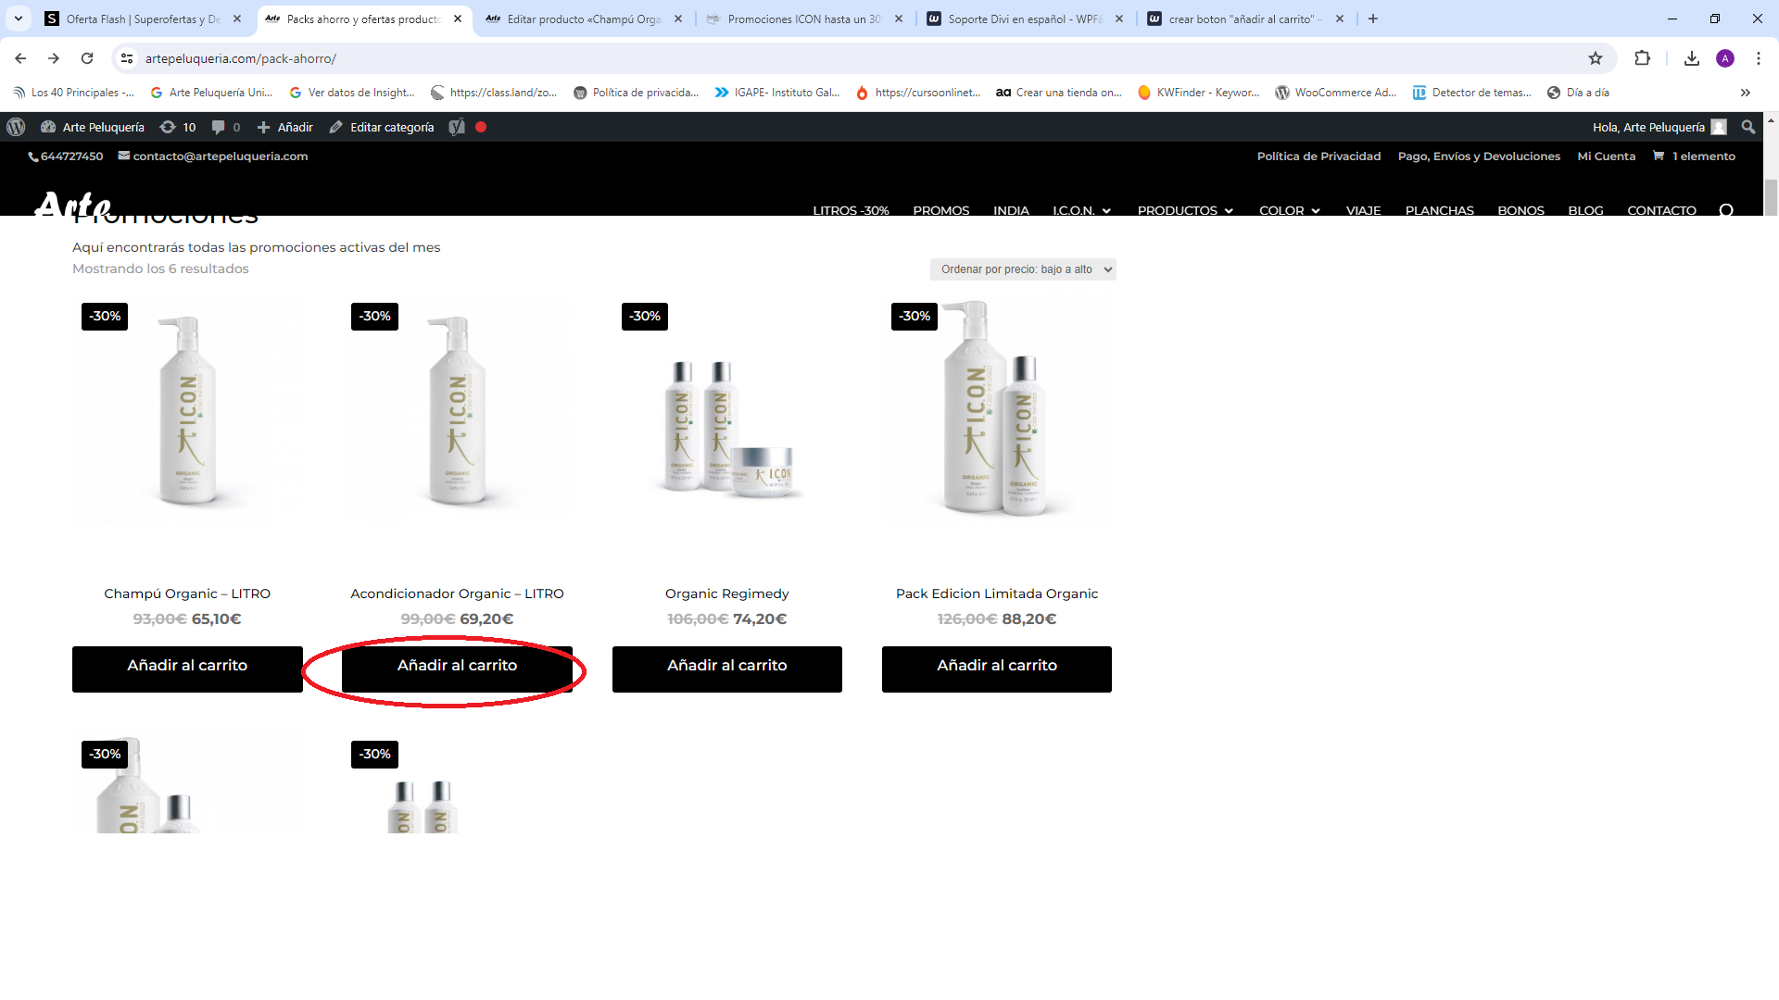
Task: Open Mi Cuenta link
Action: (x=1606, y=156)
